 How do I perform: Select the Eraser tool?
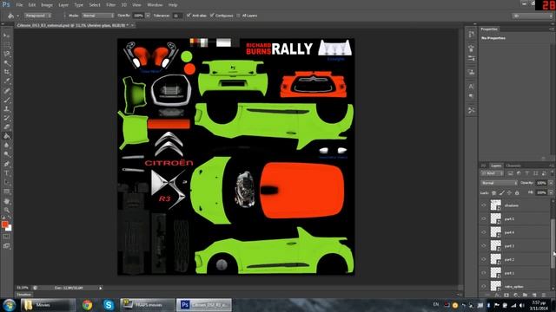tap(6, 127)
